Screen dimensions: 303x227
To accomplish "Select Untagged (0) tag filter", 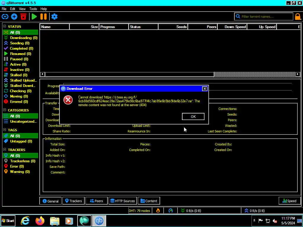I will [20, 141].
